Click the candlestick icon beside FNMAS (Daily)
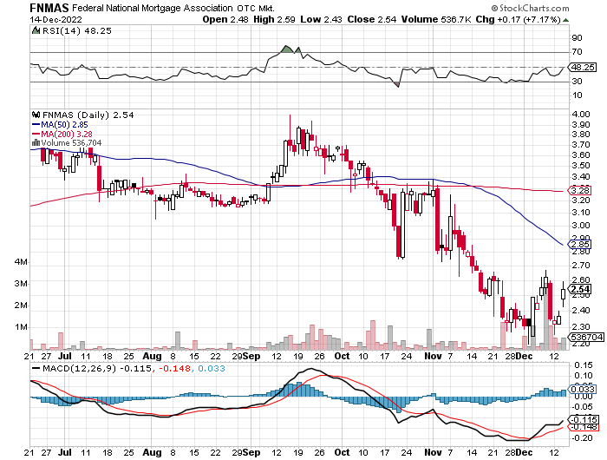607x460 pixels. pyautogui.click(x=36, y=115)
